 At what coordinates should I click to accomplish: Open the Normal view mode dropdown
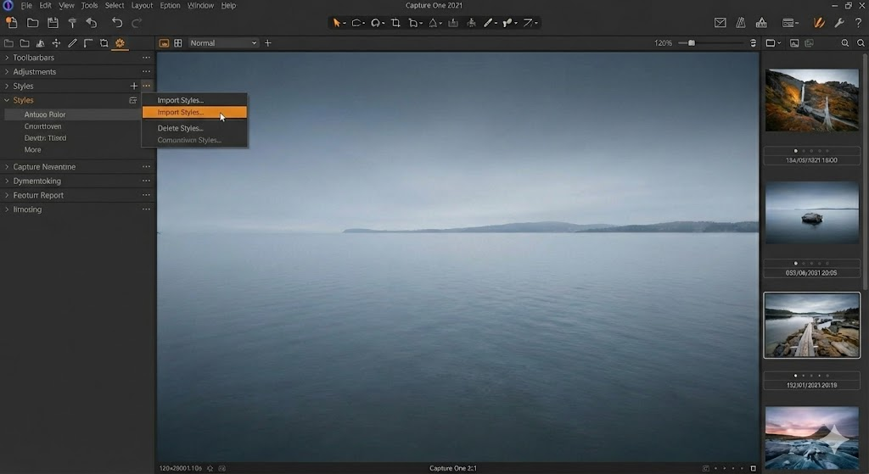click(x=223, y=42)
